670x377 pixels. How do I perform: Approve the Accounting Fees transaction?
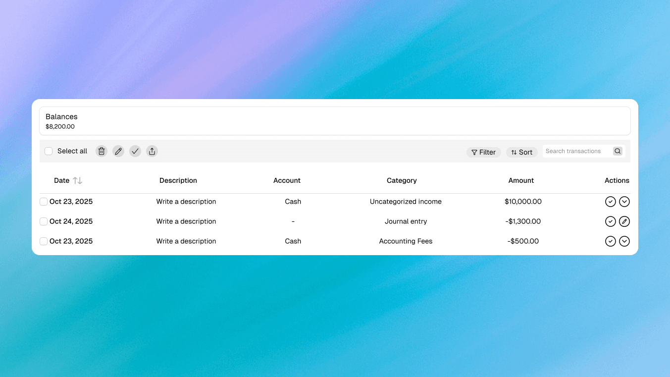coord(610,241)
